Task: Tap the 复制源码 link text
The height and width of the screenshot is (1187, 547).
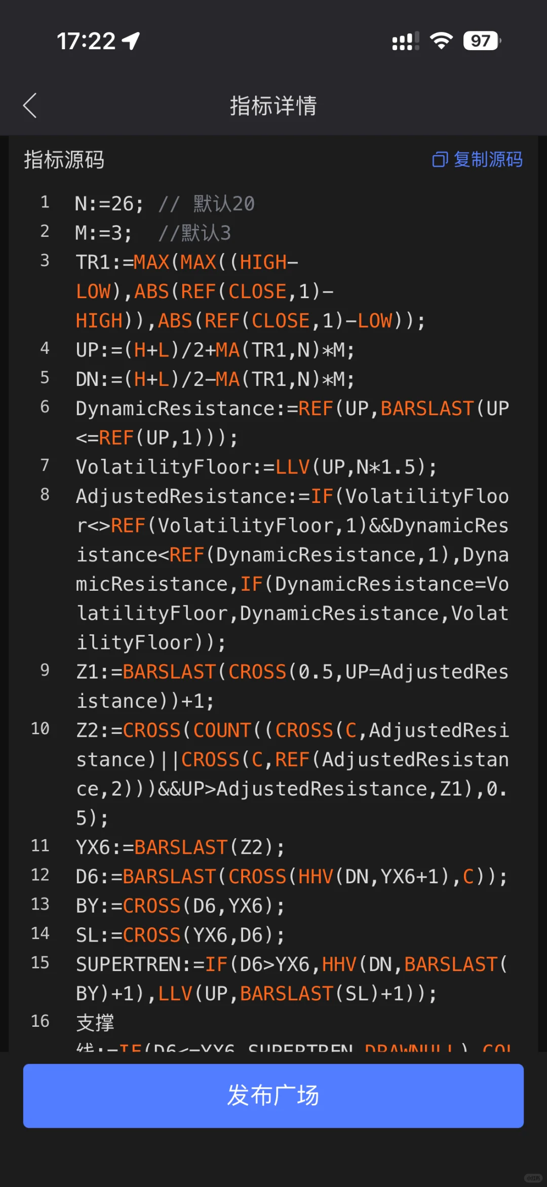Action: point(488,160)
